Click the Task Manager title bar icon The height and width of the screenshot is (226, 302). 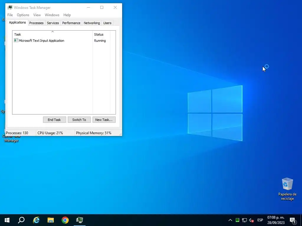pos(10,7)
